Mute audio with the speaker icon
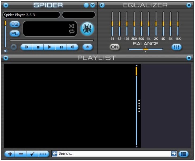Viewport: 195px width, 161px height. [x=6, y=51]
